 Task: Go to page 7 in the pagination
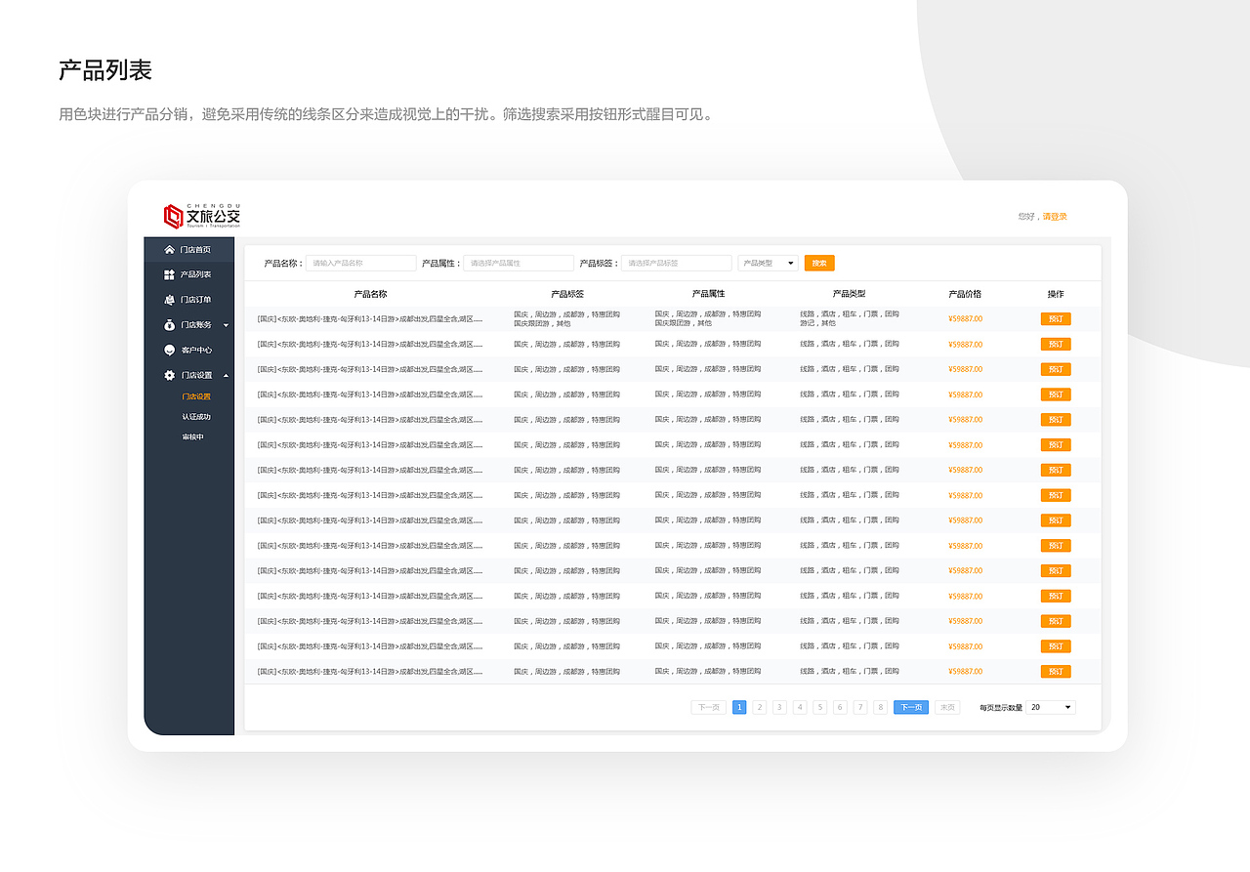point(860,707)
